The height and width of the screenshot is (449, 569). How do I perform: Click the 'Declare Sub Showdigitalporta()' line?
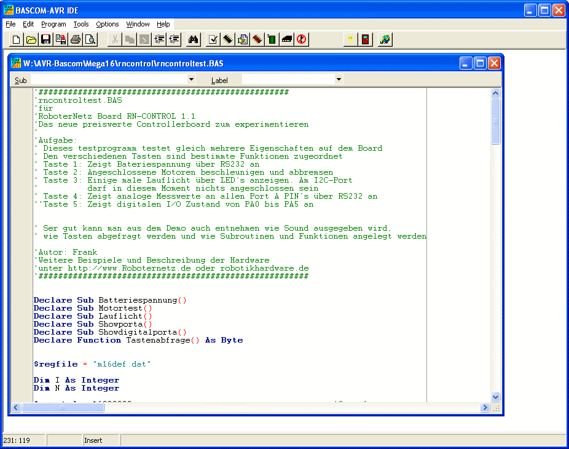(x=110, y=332)
